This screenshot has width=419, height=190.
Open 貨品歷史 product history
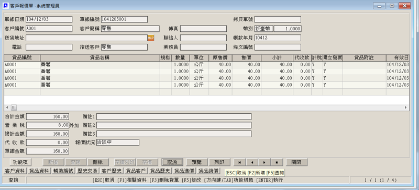(x=160, y=171)
